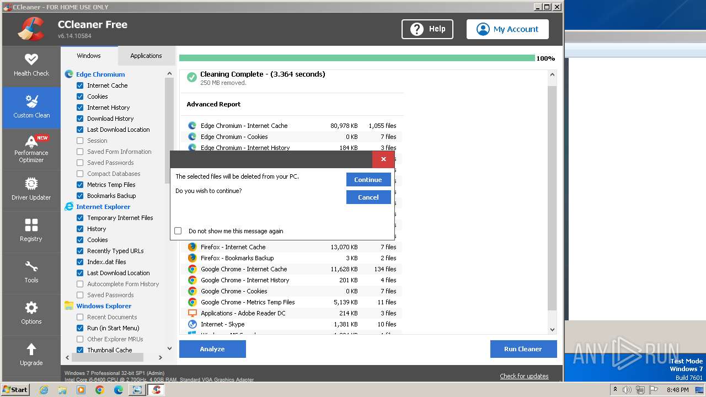
Task: Click the tree horizontal scroll left arrow
Action: pyautogui.click(x=68, y=357)
